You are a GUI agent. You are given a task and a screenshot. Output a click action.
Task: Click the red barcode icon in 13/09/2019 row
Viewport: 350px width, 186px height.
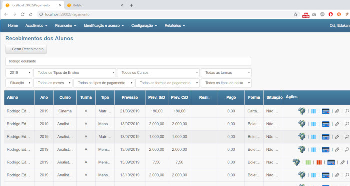pyautogui.click(x=319, y=162)
